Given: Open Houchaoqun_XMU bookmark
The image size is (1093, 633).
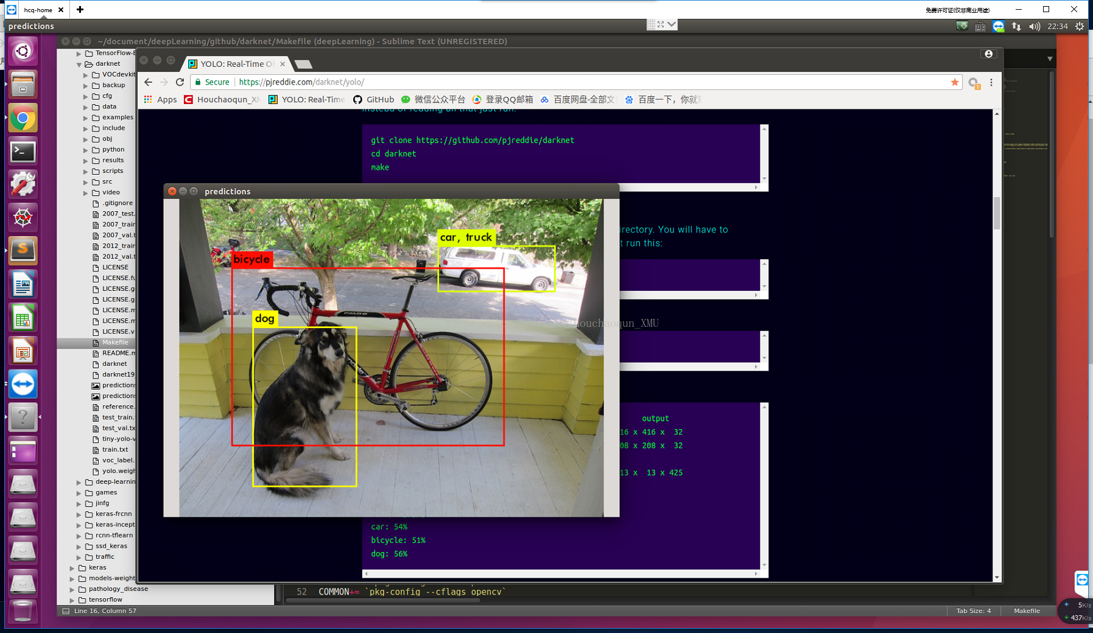Looking at the screenshot, I should (x=222, y=100).
